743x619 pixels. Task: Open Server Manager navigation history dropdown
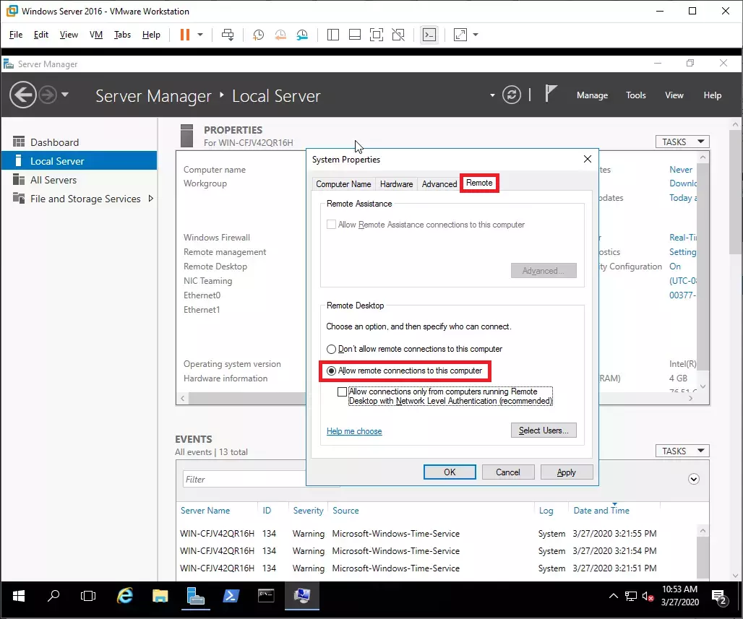click(65, 95)
